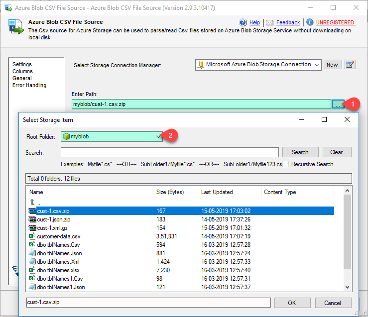Click the green cube icon in Root Folder
This screenshot has width=368, height=317.
(66, 136)
